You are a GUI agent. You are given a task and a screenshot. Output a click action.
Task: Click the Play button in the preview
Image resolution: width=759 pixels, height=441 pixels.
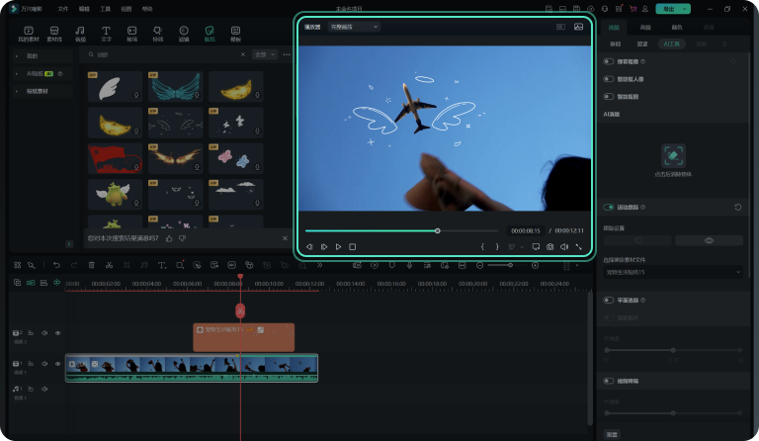click(x=338, y=246)
